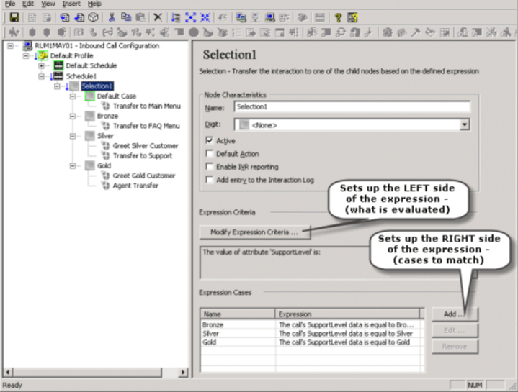Click the tree panel horizontal scrollbar
The width and height of the screenshot is (518, 392).
click(92, 372)
